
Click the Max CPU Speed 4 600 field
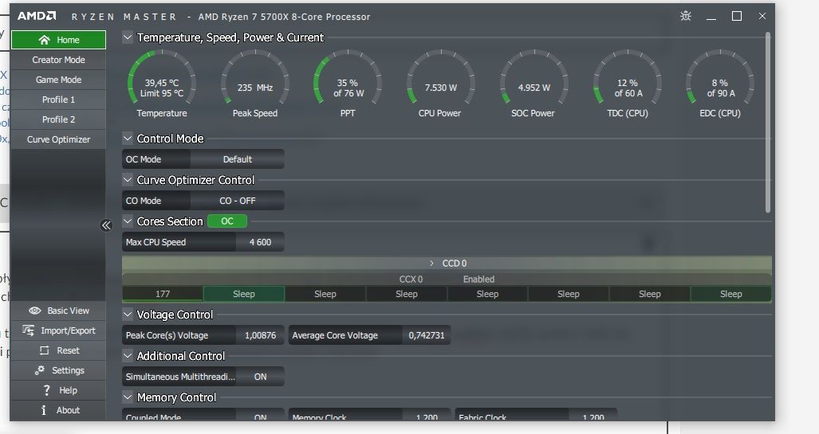[x=203, y=242]
